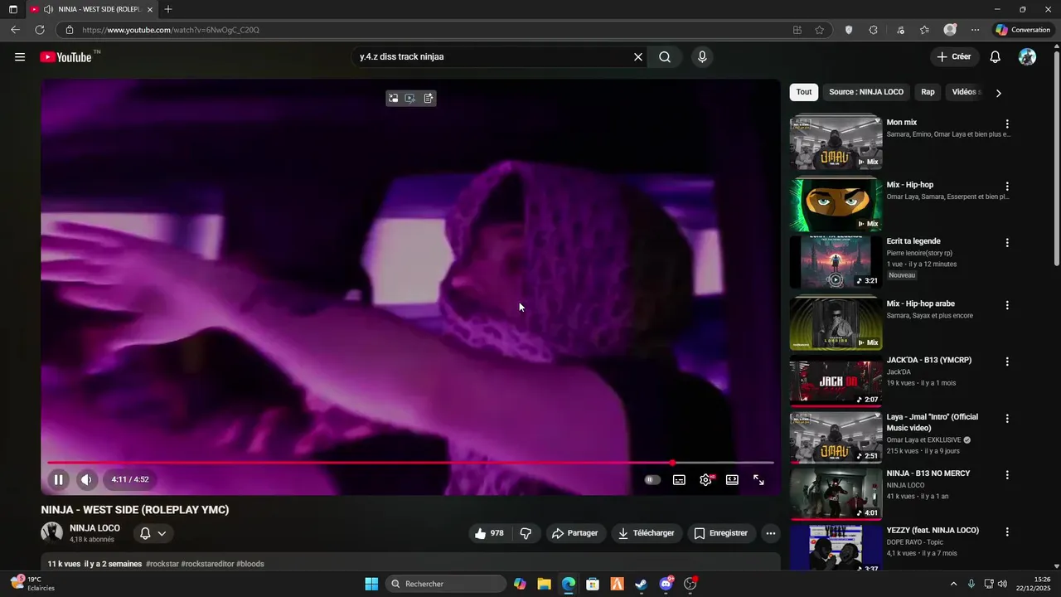Select the Source : NINJA LOCO chip

[866, 92]
